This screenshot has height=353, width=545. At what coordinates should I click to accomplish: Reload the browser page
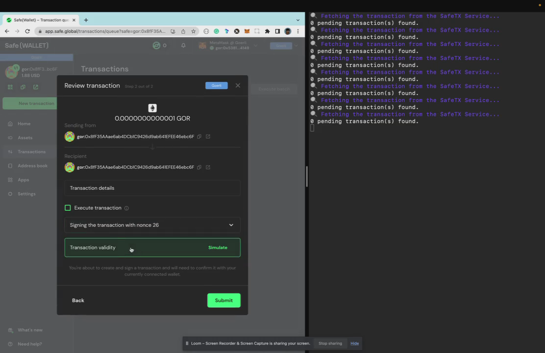pos(27,31)
